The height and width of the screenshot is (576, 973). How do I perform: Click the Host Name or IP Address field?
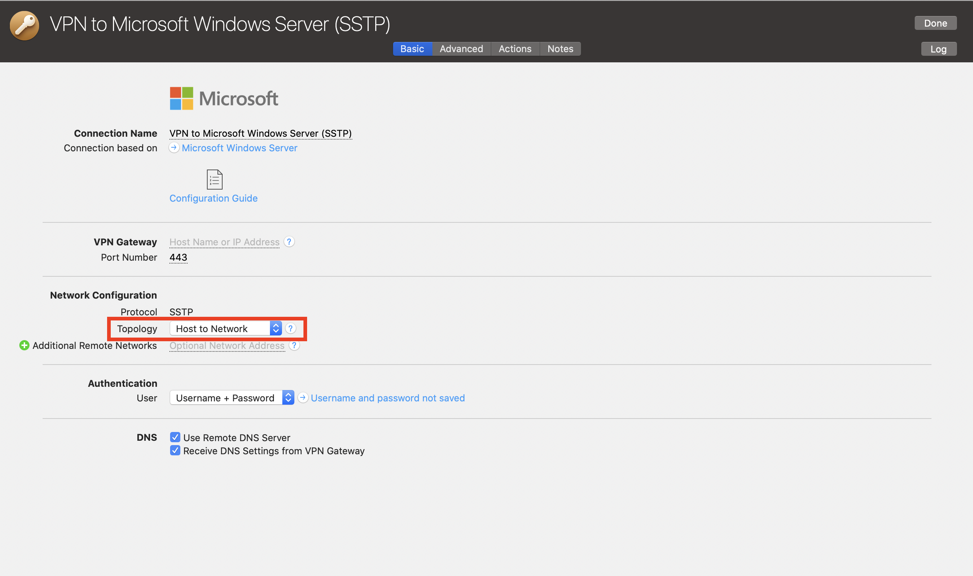[x=224, y=242]
